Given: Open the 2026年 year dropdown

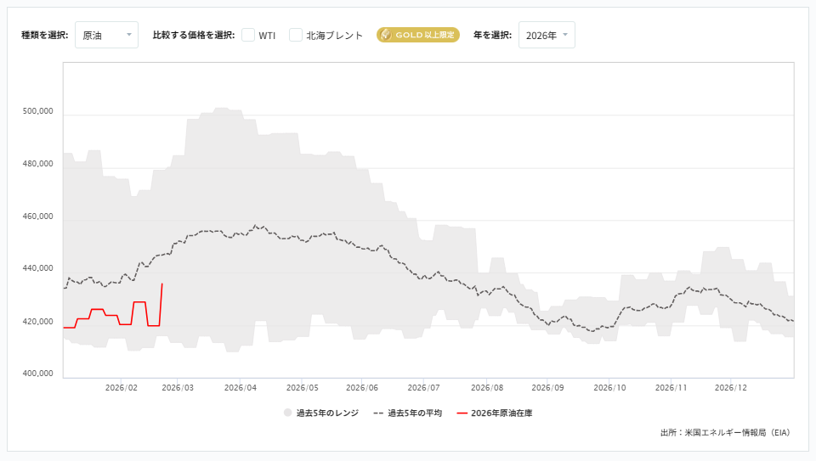Looking at the screenshot, I should coord(547,35).
